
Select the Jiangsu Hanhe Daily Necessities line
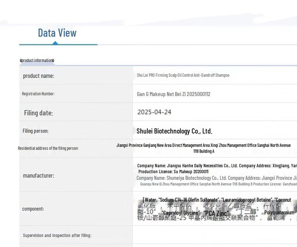tap(217, 166)
